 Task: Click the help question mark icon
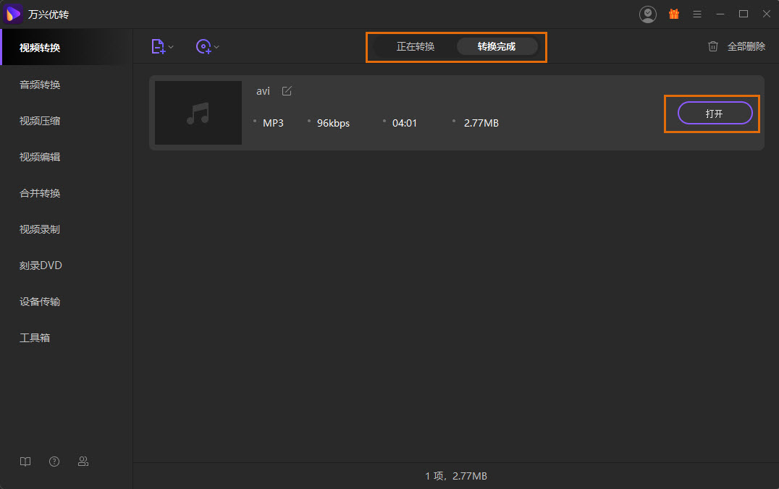click(54, 462)
